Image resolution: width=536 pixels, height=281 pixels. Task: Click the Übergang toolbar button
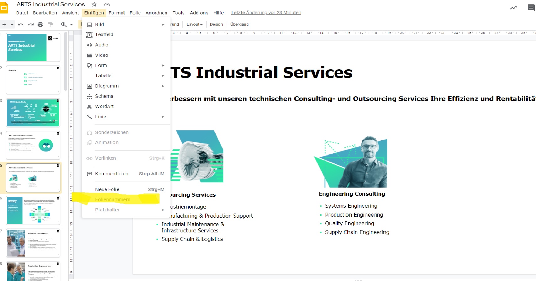pyautogui.click(x=239, y=24)
